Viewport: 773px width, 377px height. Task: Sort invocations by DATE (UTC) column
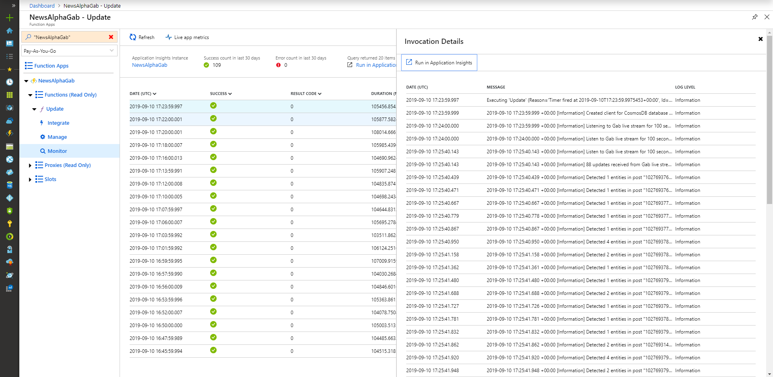coord(143,94)
